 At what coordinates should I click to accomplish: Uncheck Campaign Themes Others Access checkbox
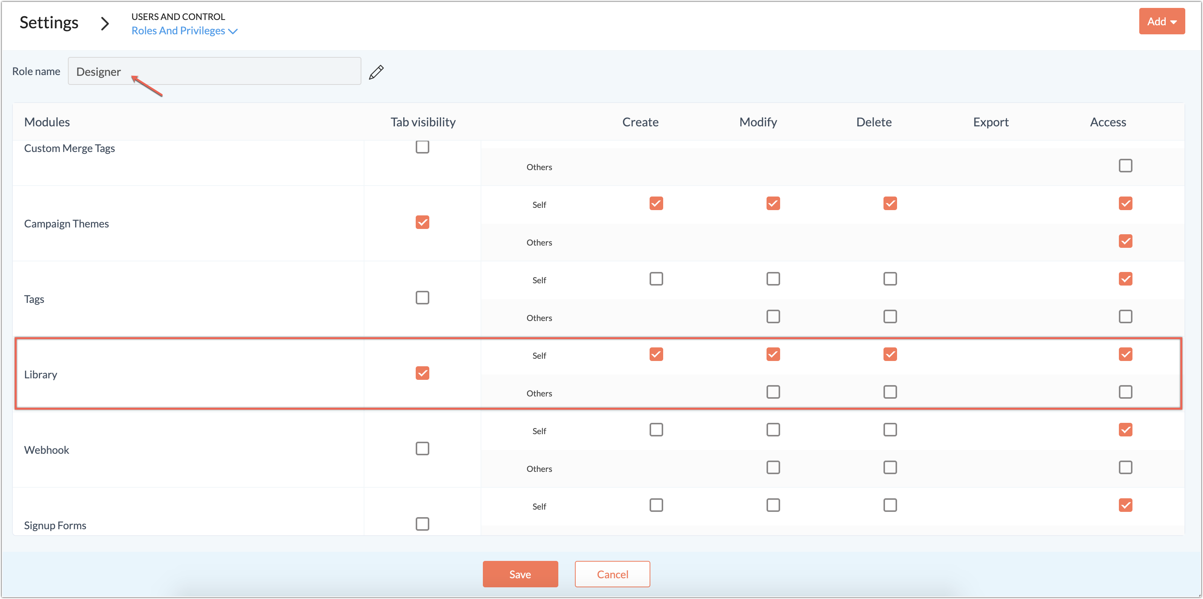point(1125,241)
